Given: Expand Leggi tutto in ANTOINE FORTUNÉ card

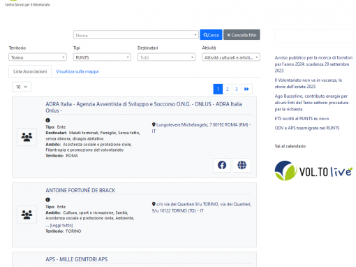Looking at the screenshot, I should click(61, 225).
